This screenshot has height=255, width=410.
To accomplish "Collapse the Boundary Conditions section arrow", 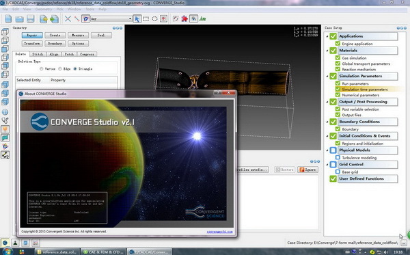I will point(327,122).
